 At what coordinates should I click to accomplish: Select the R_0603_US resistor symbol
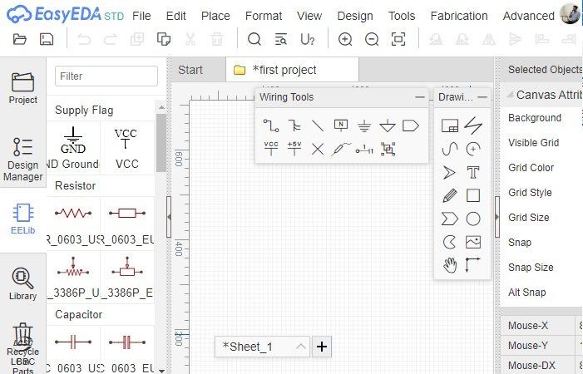(x=73, y=223)
